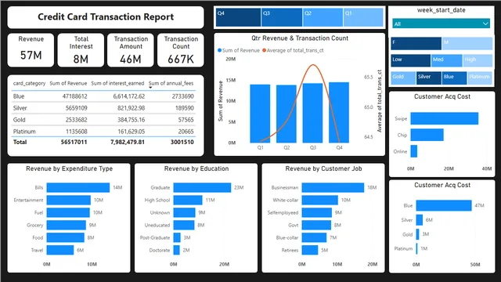Image resolution: width=501 pixels, height=282 pixels.
Task: Select the Doctorate education bar
Action: point(176,250)
